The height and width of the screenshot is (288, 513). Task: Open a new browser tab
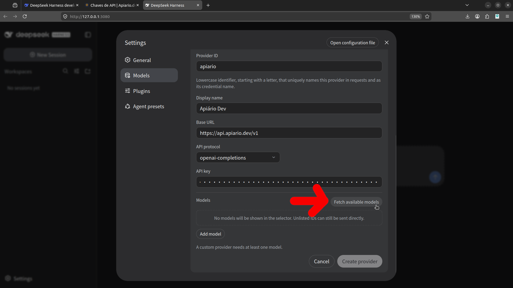coord(208,5)
